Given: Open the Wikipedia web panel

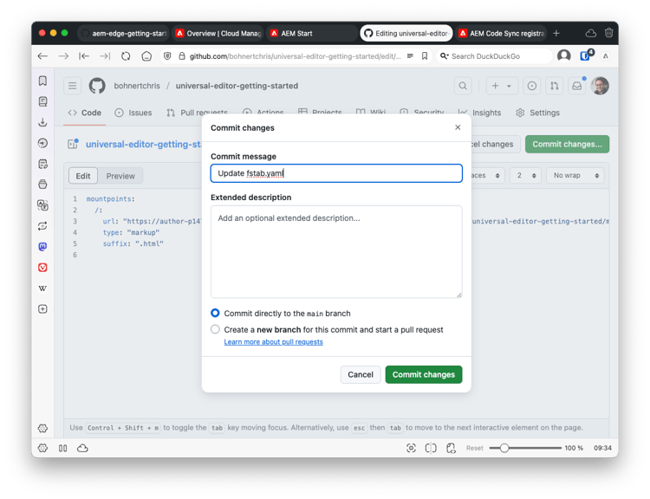Looking at the screenshot, I should point(42,288).
